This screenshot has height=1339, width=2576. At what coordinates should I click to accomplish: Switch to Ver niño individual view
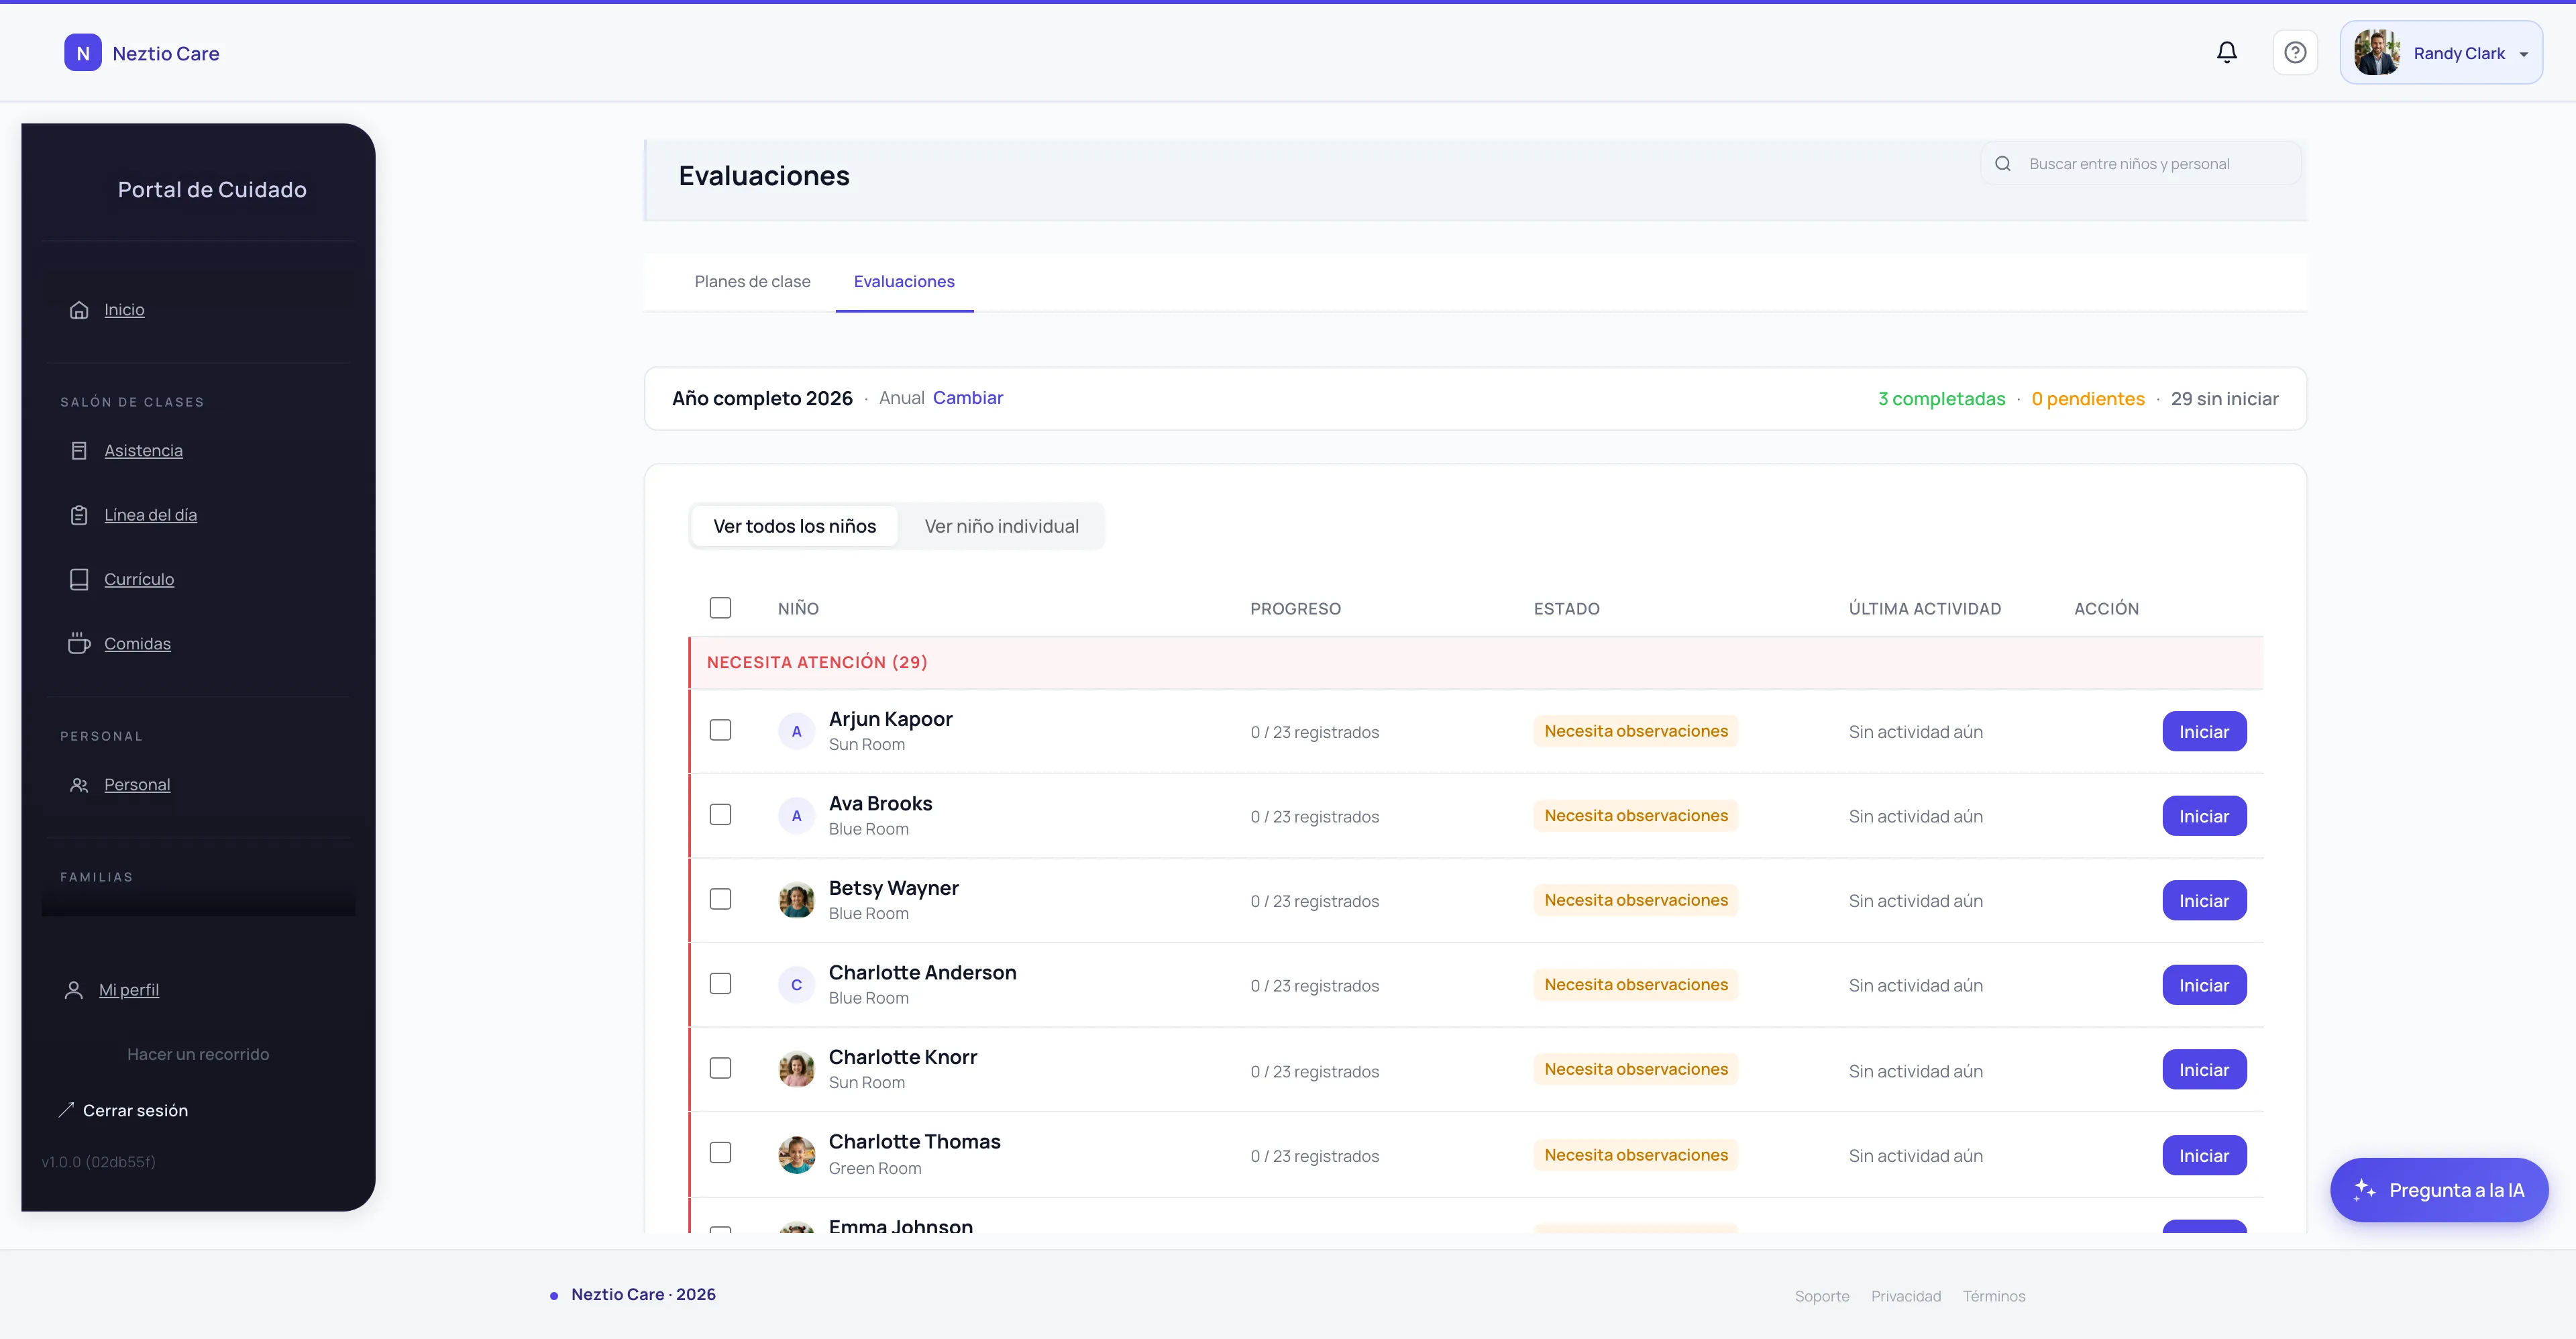1001,526
